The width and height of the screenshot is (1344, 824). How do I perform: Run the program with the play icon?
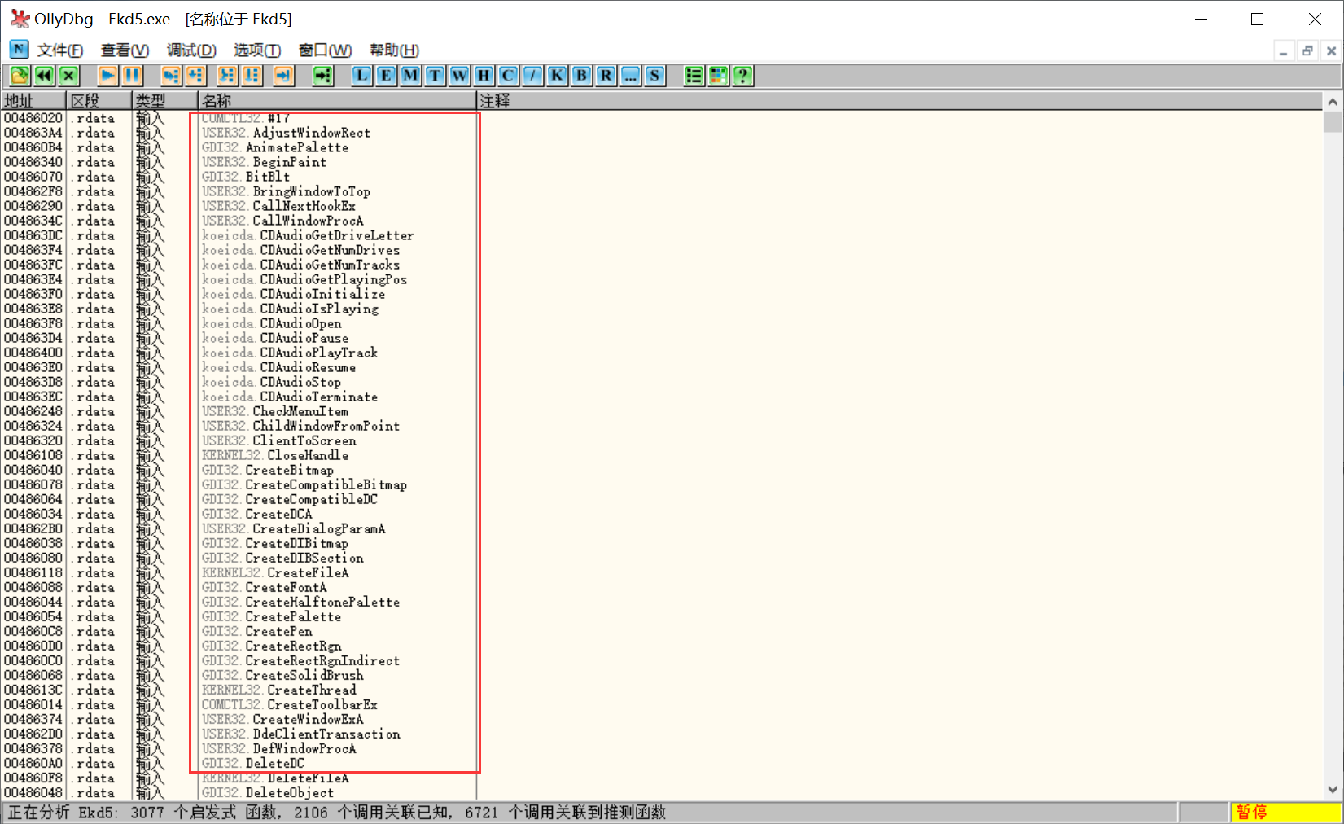pyautogui.click(x=107, y=76)
